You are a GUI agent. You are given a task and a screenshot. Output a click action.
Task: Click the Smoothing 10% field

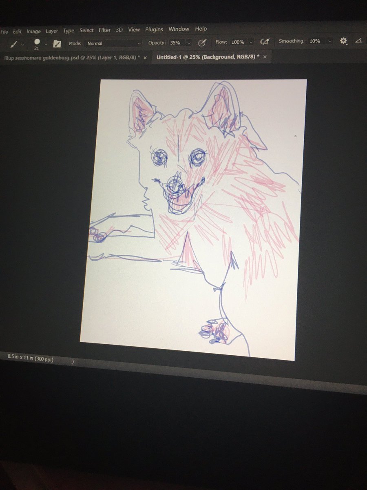pyautogui.click(x=315, y=41)
